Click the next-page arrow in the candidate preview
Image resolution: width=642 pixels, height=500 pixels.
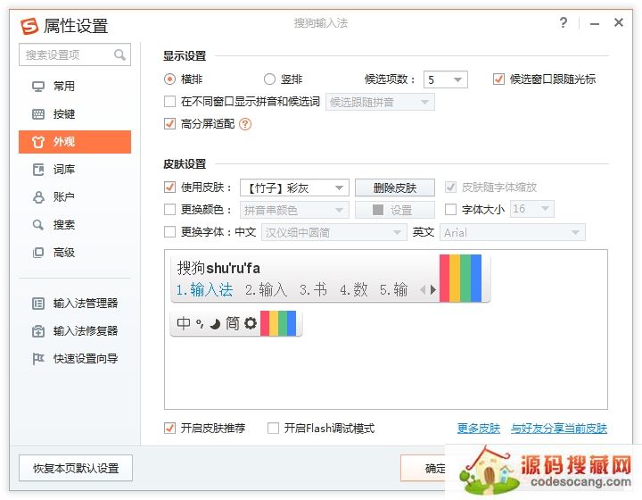pyautogui.click(x=433, y=290)
